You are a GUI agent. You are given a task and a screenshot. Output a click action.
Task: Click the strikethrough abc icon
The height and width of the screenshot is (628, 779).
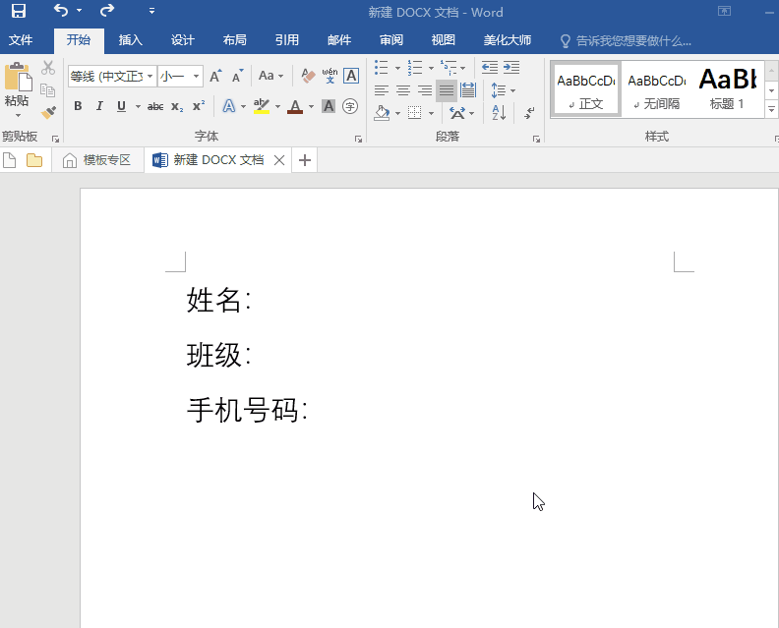pos(155,106)
